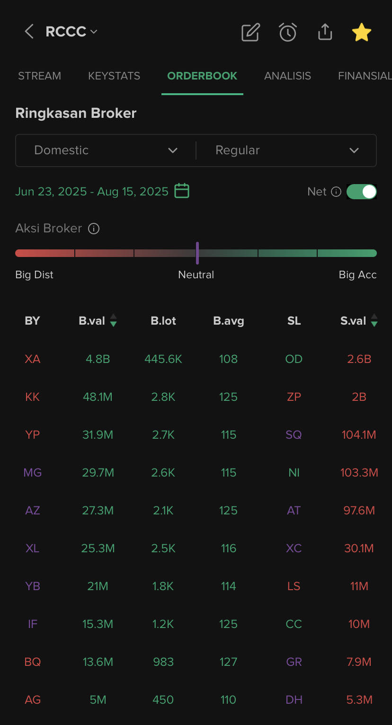This screenshot has height=725, width=392.
Task: Tap the info icon beside Aksi Broker
Action: pyautogui.click(x=94, y=229)
